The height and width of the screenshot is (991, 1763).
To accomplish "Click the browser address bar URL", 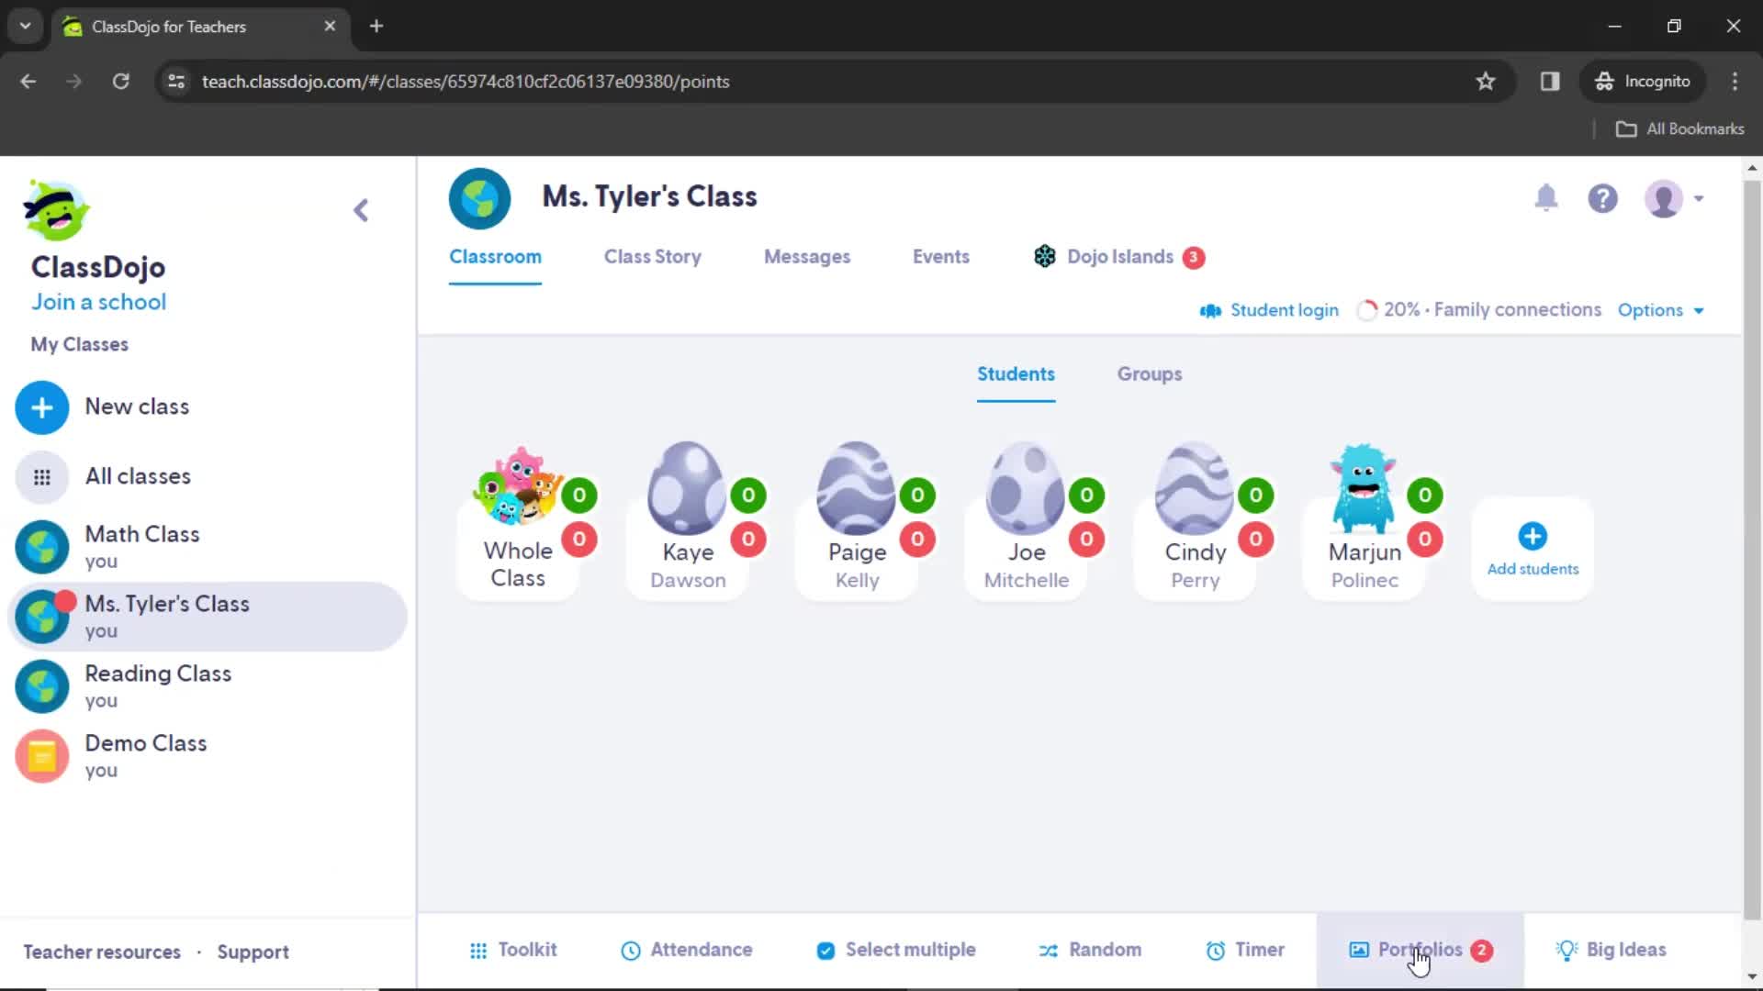I will click(466, 82).
